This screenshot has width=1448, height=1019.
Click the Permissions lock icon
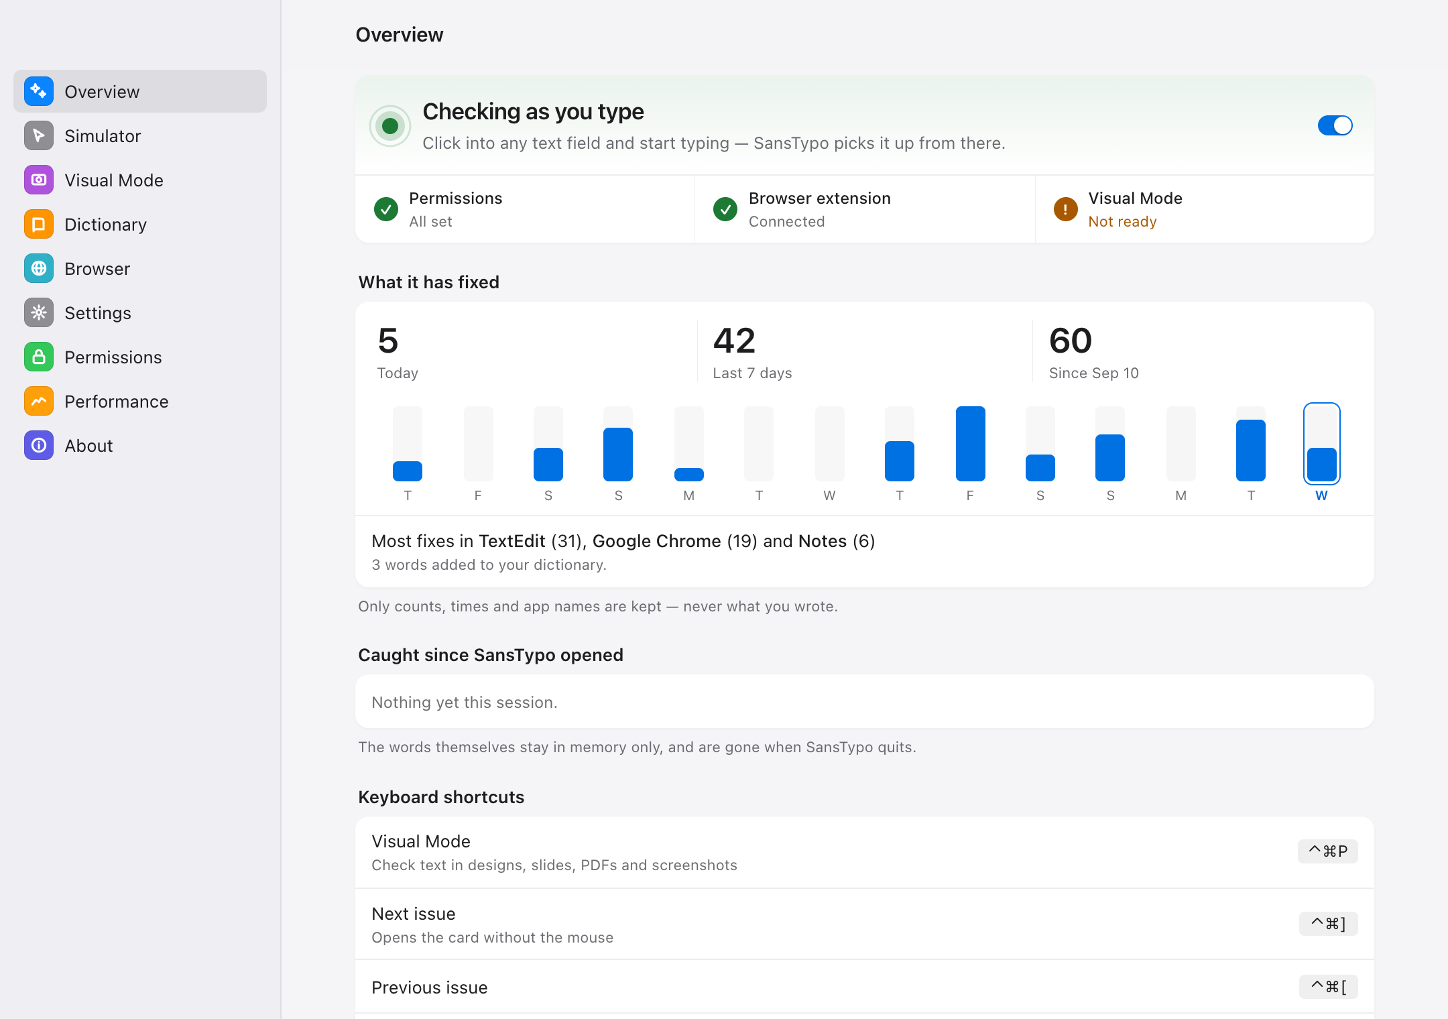[x=39, y=357]
